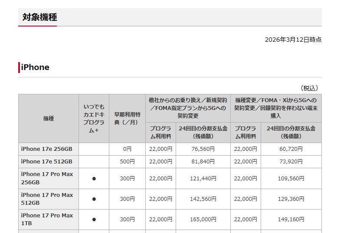Click the いつでもカエドキプログラム+ column header

[x=94, y=118]
